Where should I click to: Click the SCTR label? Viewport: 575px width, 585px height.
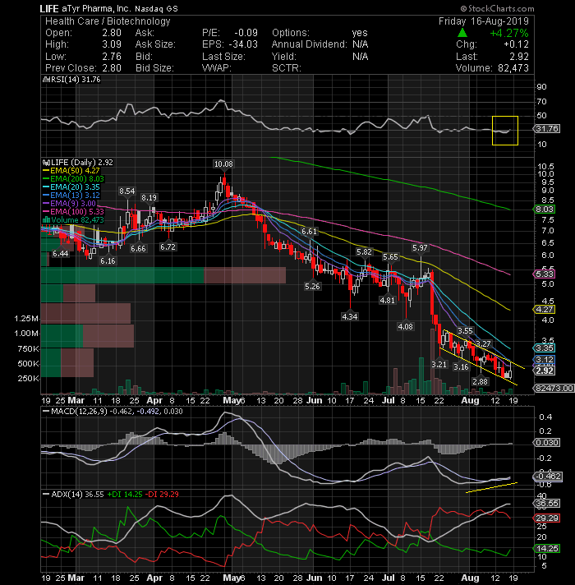pos(287,68)
